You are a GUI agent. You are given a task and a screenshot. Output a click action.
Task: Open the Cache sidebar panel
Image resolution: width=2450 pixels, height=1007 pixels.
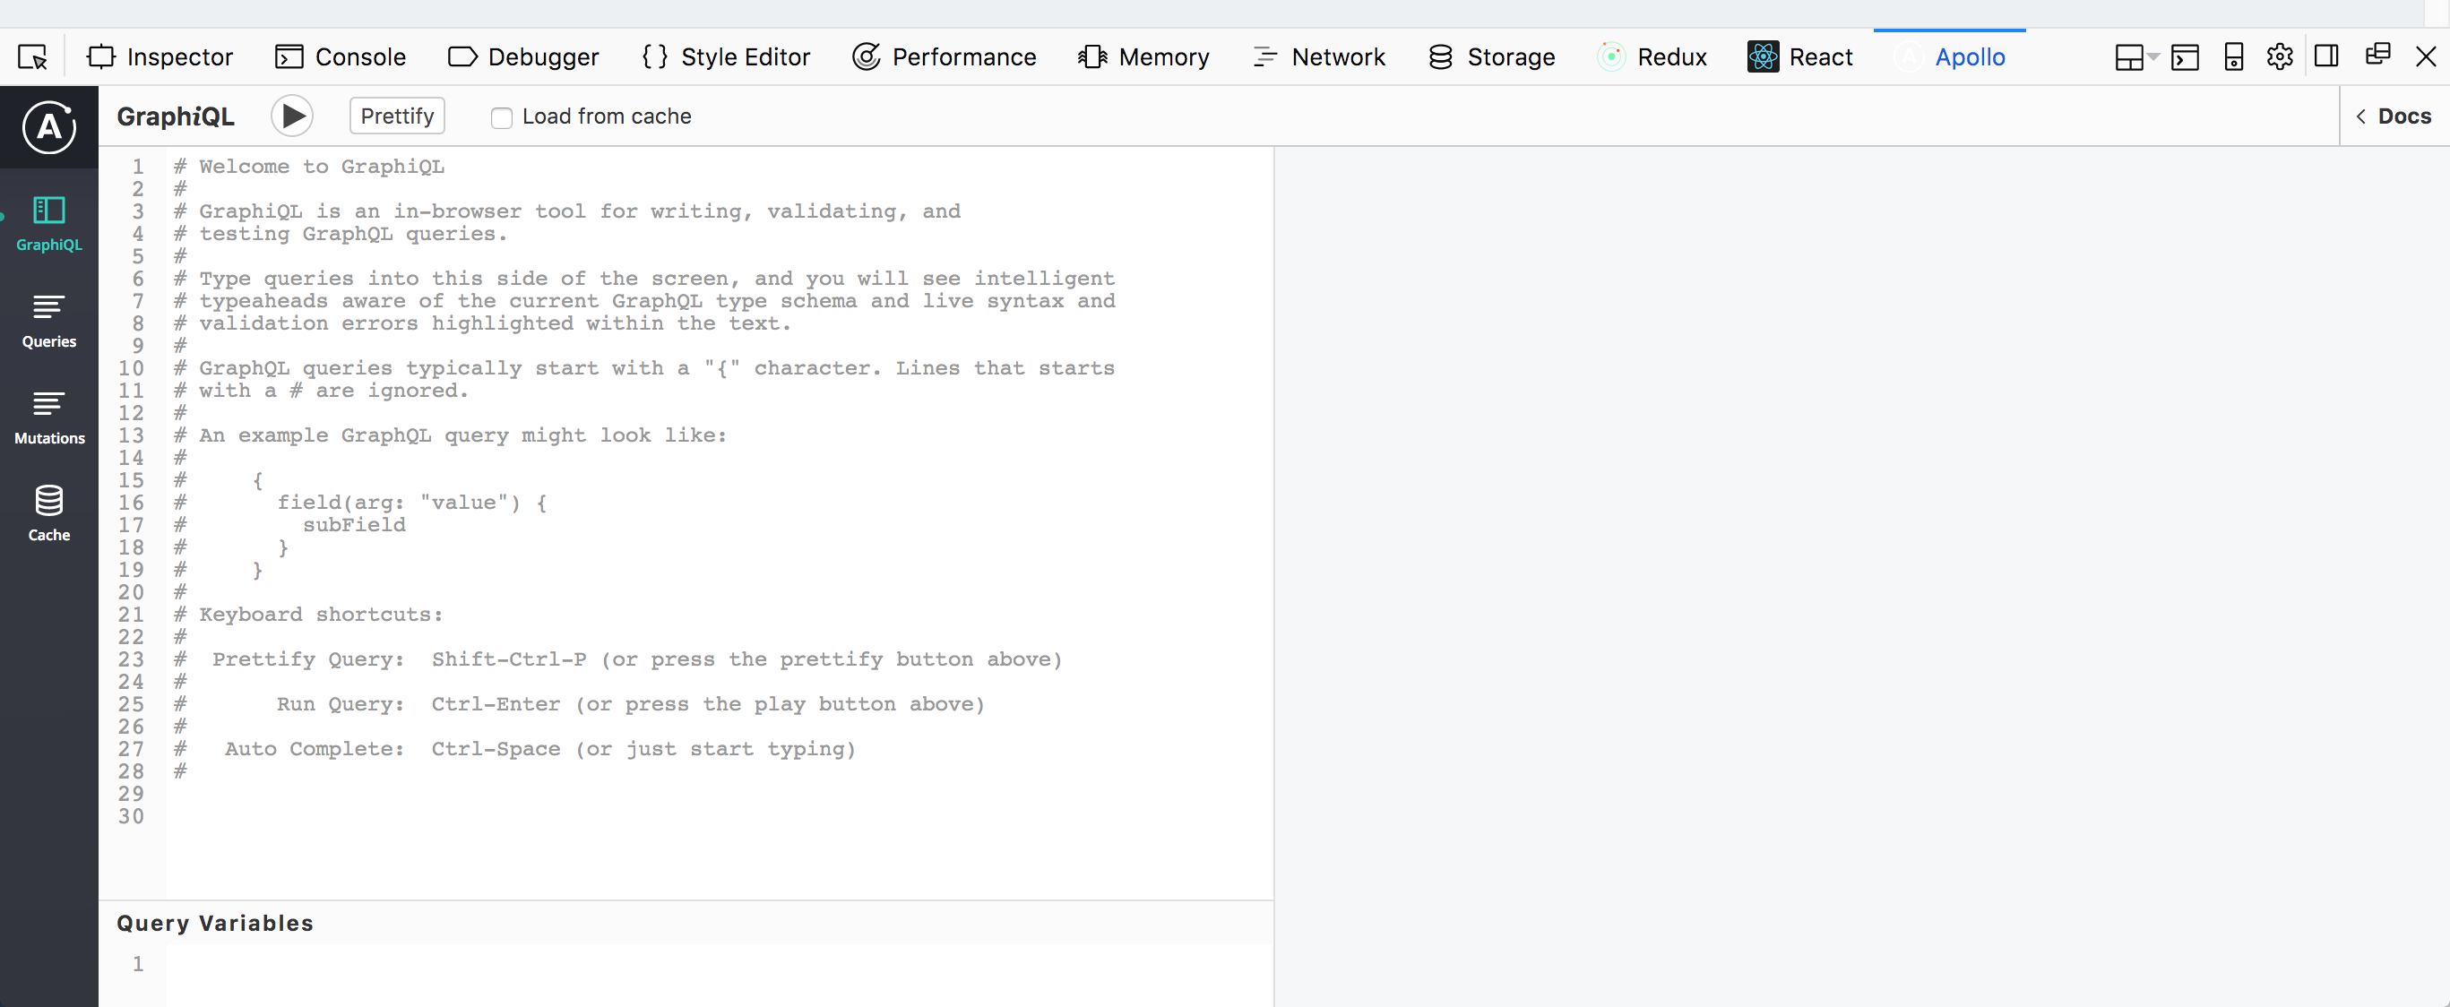pos(48,514)
